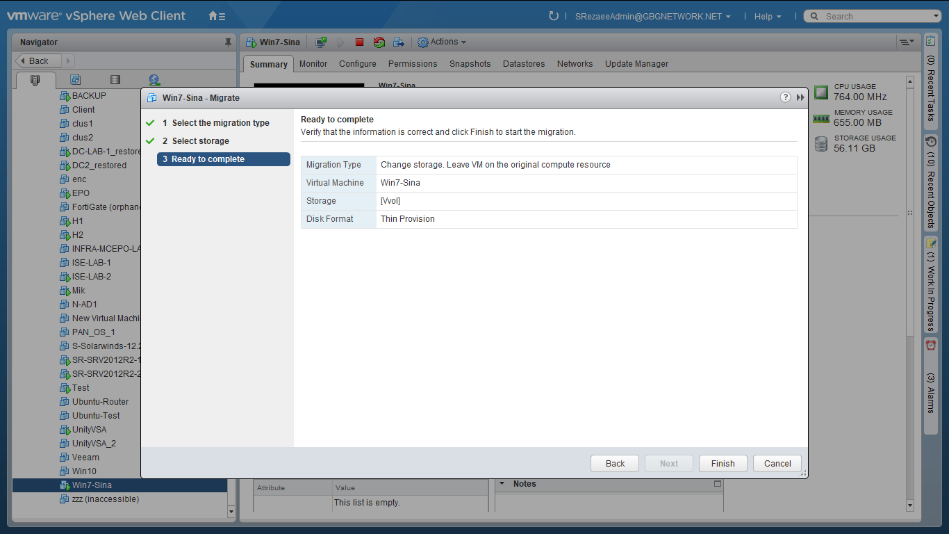Select Veeam VM in navigator
The image size is (949, 534).
click(85, 458)
